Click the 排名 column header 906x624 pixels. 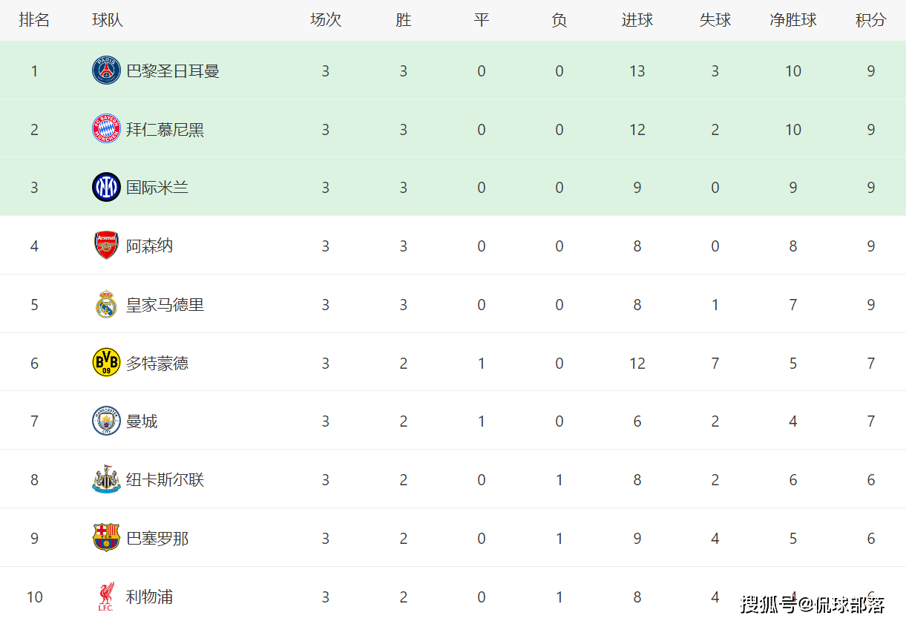(34, 20)
